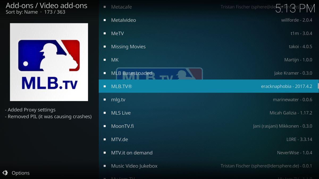This screenshot has height=179, width=319.
Task: Click the 'Sort by: Name' label
Action: point(22,12)
